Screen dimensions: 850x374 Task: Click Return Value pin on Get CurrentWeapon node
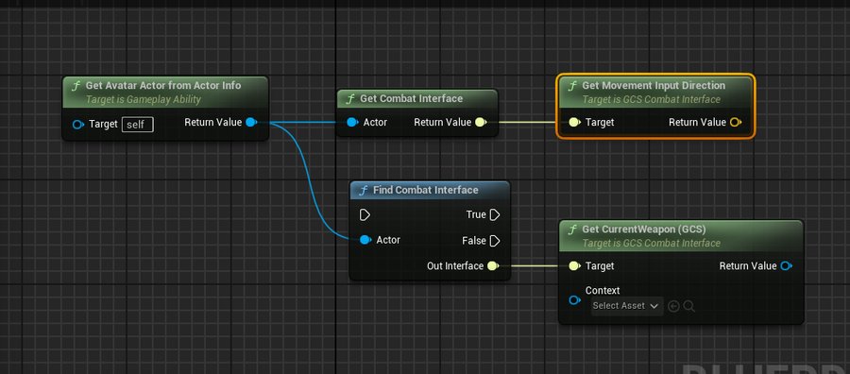click(787, 266)
